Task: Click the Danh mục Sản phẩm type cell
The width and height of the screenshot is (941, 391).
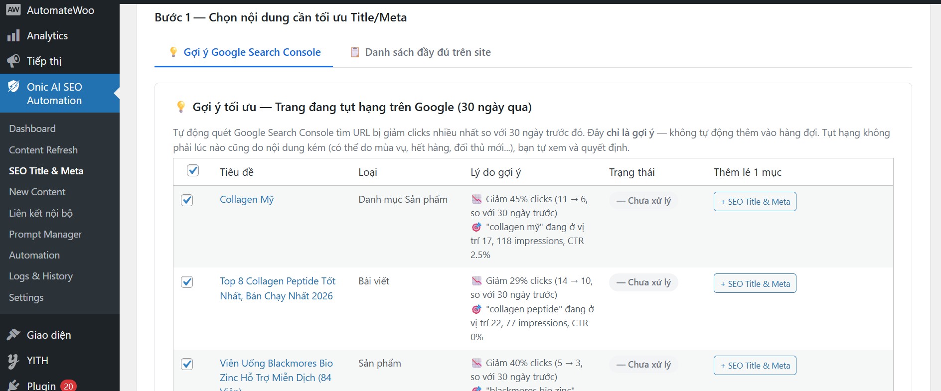Action: pyautogui.click(x=403, y=199)
